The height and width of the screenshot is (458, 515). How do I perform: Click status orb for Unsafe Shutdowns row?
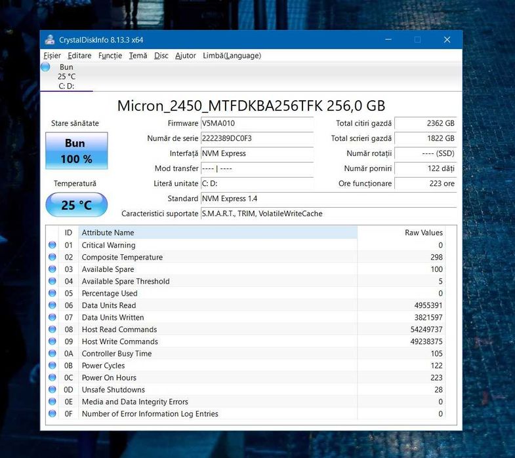click(x=52, y=389)
